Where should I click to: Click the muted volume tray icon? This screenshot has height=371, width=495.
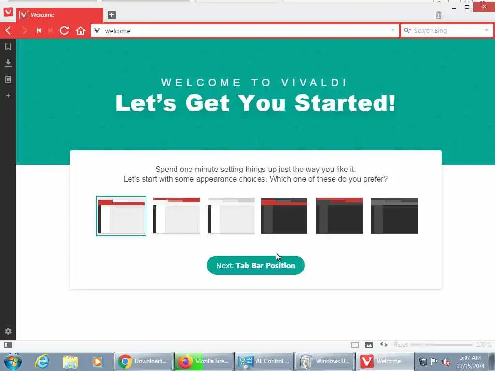(x=446, y=362)
